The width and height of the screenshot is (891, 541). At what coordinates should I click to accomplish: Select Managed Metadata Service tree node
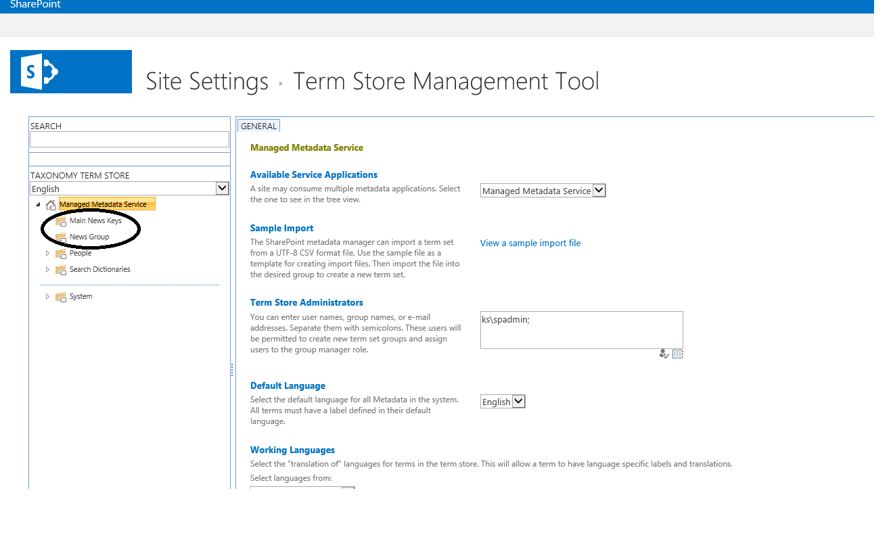[x=107, y=204]
